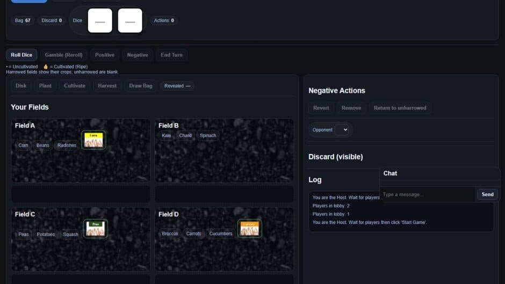Click the Your Fields heading

coord(30,107)
